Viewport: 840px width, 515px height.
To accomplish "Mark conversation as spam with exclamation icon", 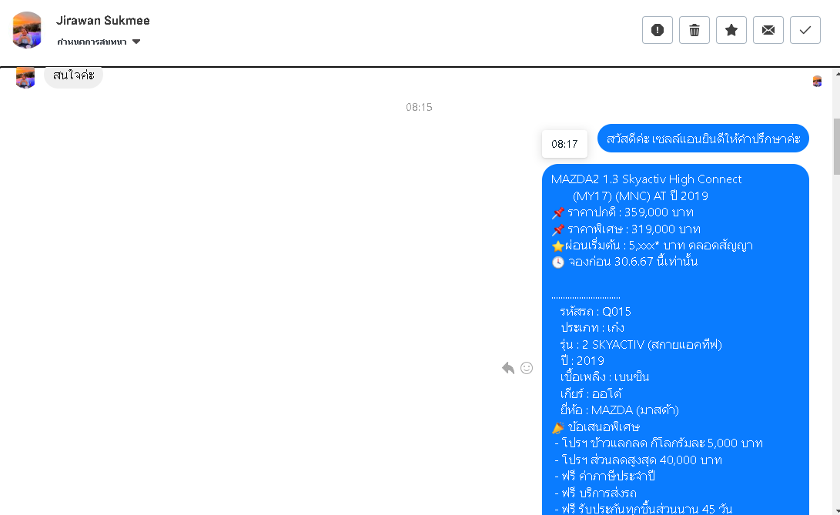I will (x=658, y=30).
